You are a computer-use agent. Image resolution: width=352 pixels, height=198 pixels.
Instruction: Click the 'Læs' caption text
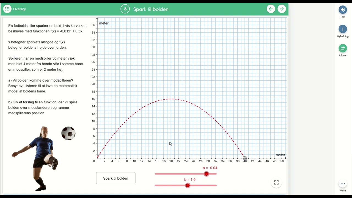(x=343, y=17)
